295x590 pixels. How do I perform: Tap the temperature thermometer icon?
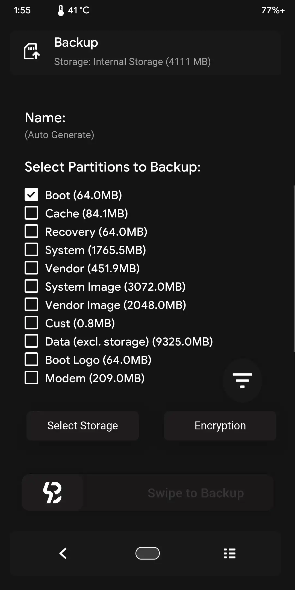[61, 10]
